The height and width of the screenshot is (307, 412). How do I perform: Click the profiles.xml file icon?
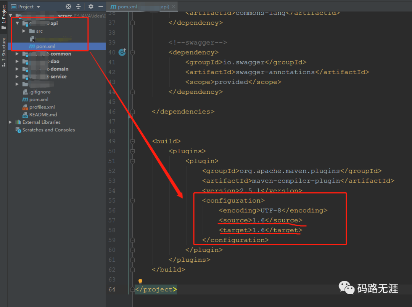pyautogui.click(x=25, y=107)
